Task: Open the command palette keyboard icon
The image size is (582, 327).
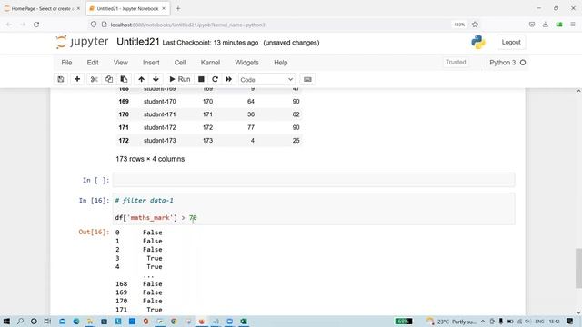Action: coord(307,79)
